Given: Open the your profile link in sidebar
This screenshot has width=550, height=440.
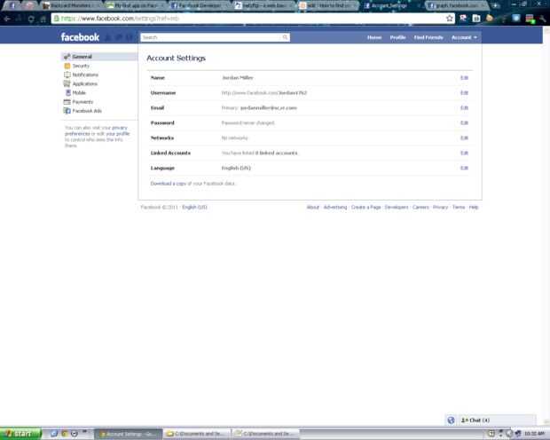Looking at the screenshot, I should [x=117, y=134].
